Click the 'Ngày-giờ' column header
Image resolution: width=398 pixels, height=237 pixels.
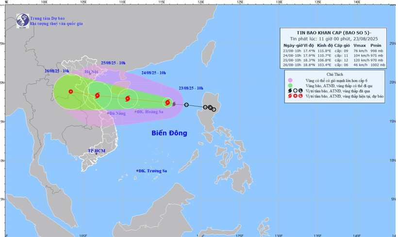(292, 46)
